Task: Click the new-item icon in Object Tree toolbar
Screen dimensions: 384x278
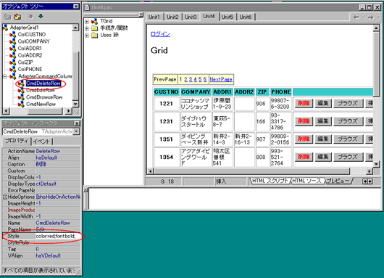Action: (x=7, y=17)
